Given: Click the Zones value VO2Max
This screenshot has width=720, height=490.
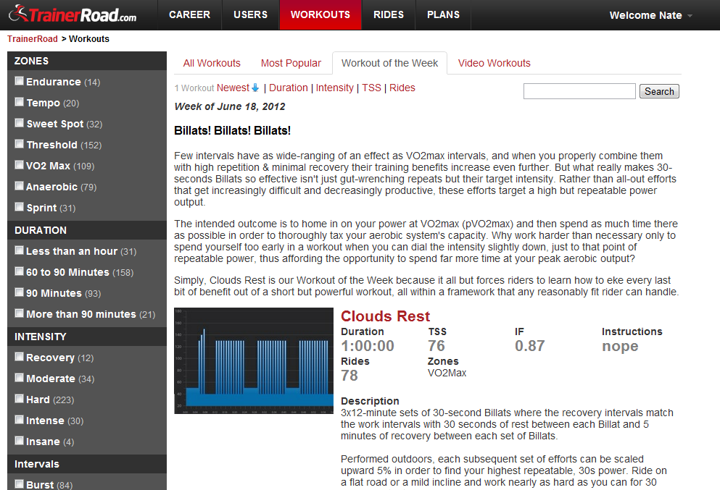Looking at the screenshot, I should (447, 373).
